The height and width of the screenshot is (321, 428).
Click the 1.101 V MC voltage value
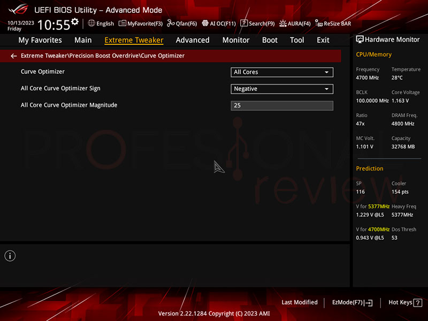point(364,147)
